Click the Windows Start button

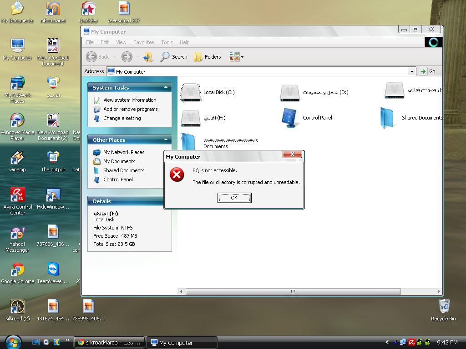(x=13, y=342)
